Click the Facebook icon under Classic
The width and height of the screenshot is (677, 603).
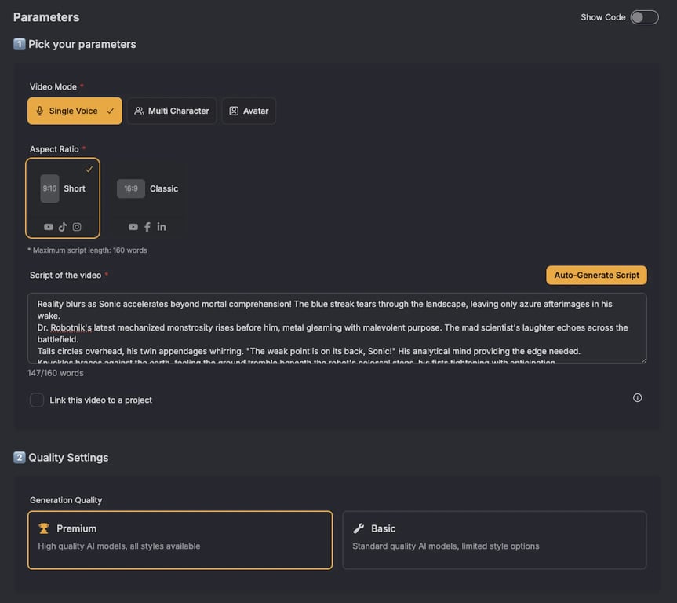click(x=147, y=227)
